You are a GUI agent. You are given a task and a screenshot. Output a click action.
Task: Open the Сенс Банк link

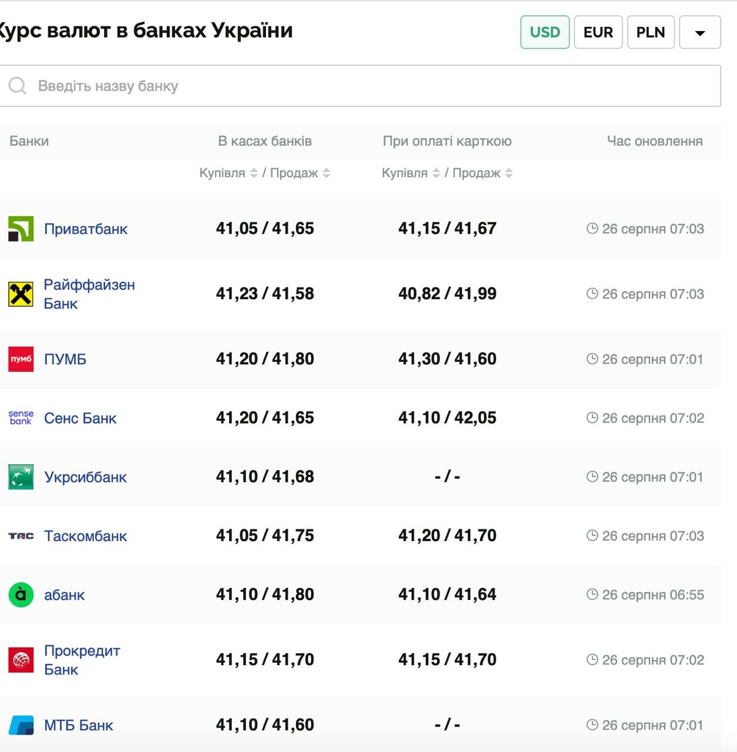click(x=80, y=418)
